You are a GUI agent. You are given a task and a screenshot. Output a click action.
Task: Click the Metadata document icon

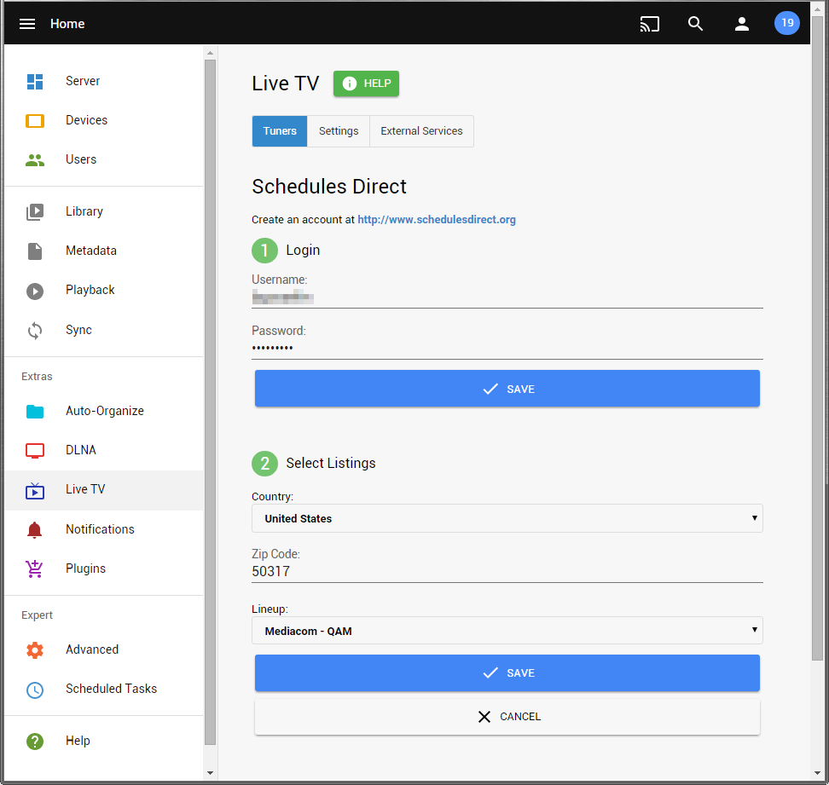pos(35,251)
